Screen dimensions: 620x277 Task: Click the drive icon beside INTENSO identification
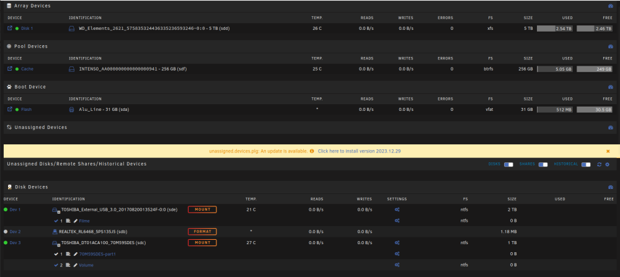[x=71, y=69]
